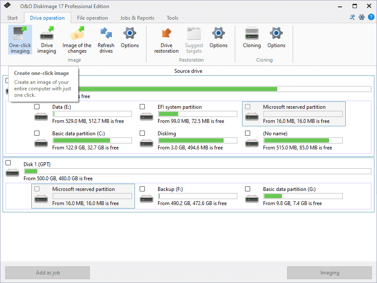This screenshot has width=377, height=283.
Task: Maximize the DiskImage window
Action: pos(355,6)
